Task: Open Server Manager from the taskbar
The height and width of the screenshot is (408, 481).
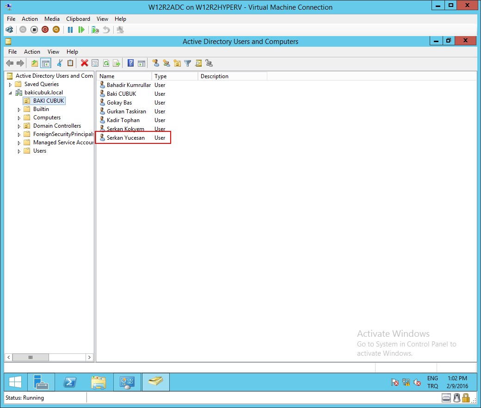Action: pos(41,382)
